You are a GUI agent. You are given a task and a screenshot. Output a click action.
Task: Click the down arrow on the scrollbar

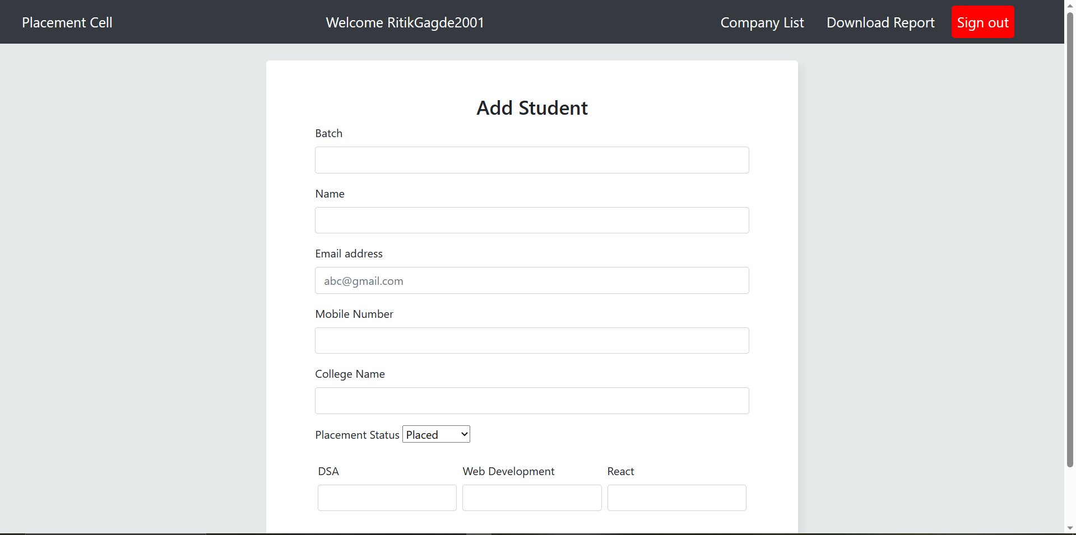[x=1070, y=528]
